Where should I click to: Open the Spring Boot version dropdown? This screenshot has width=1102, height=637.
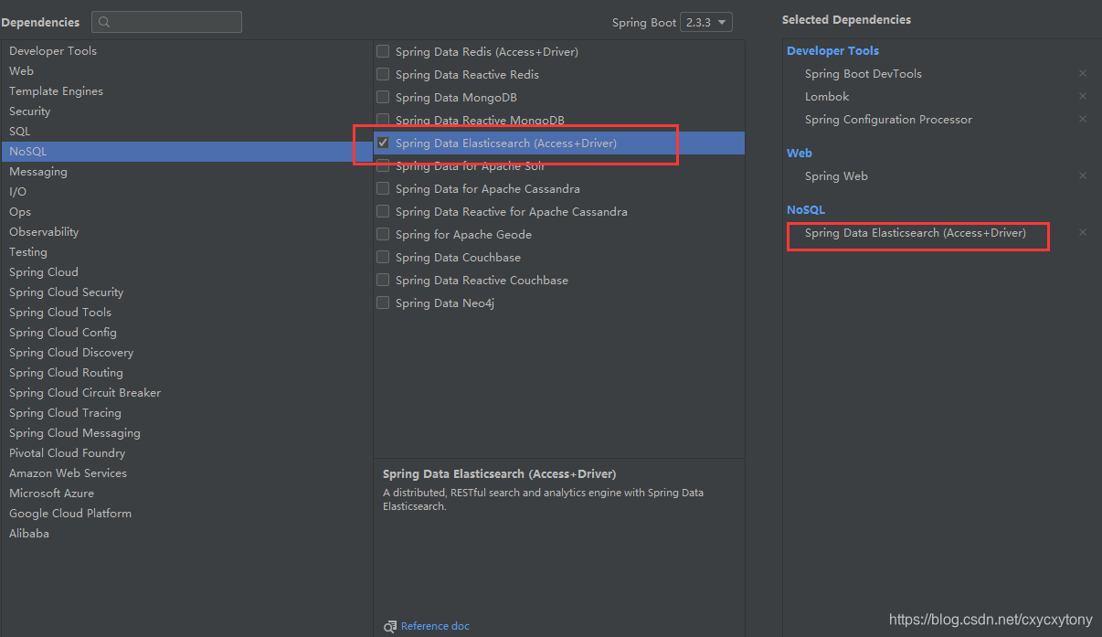coord(706,22)
